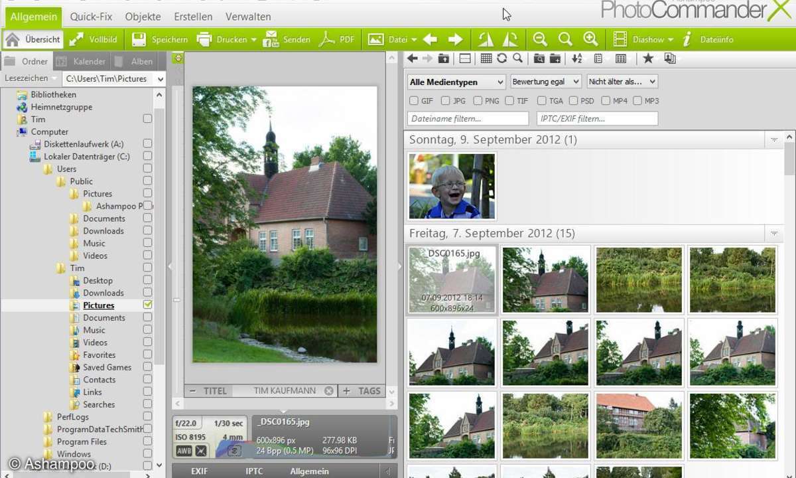This screenshot has width=796, height=478.
Task: Open the Diashow dropdown arrow
Action: [x=671, y=40]
